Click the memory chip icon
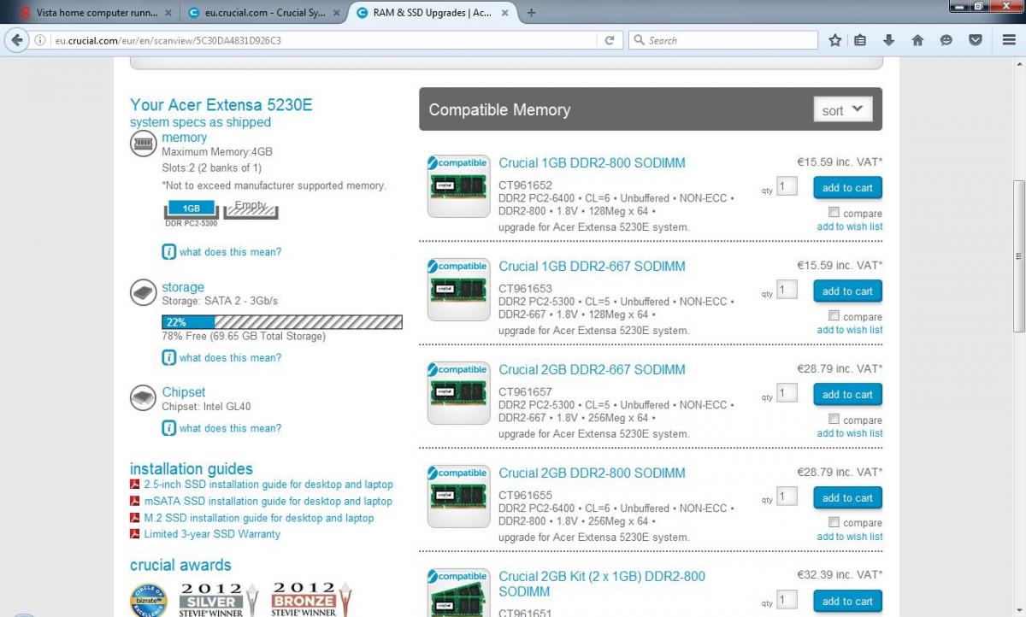 tap(144, 143)
